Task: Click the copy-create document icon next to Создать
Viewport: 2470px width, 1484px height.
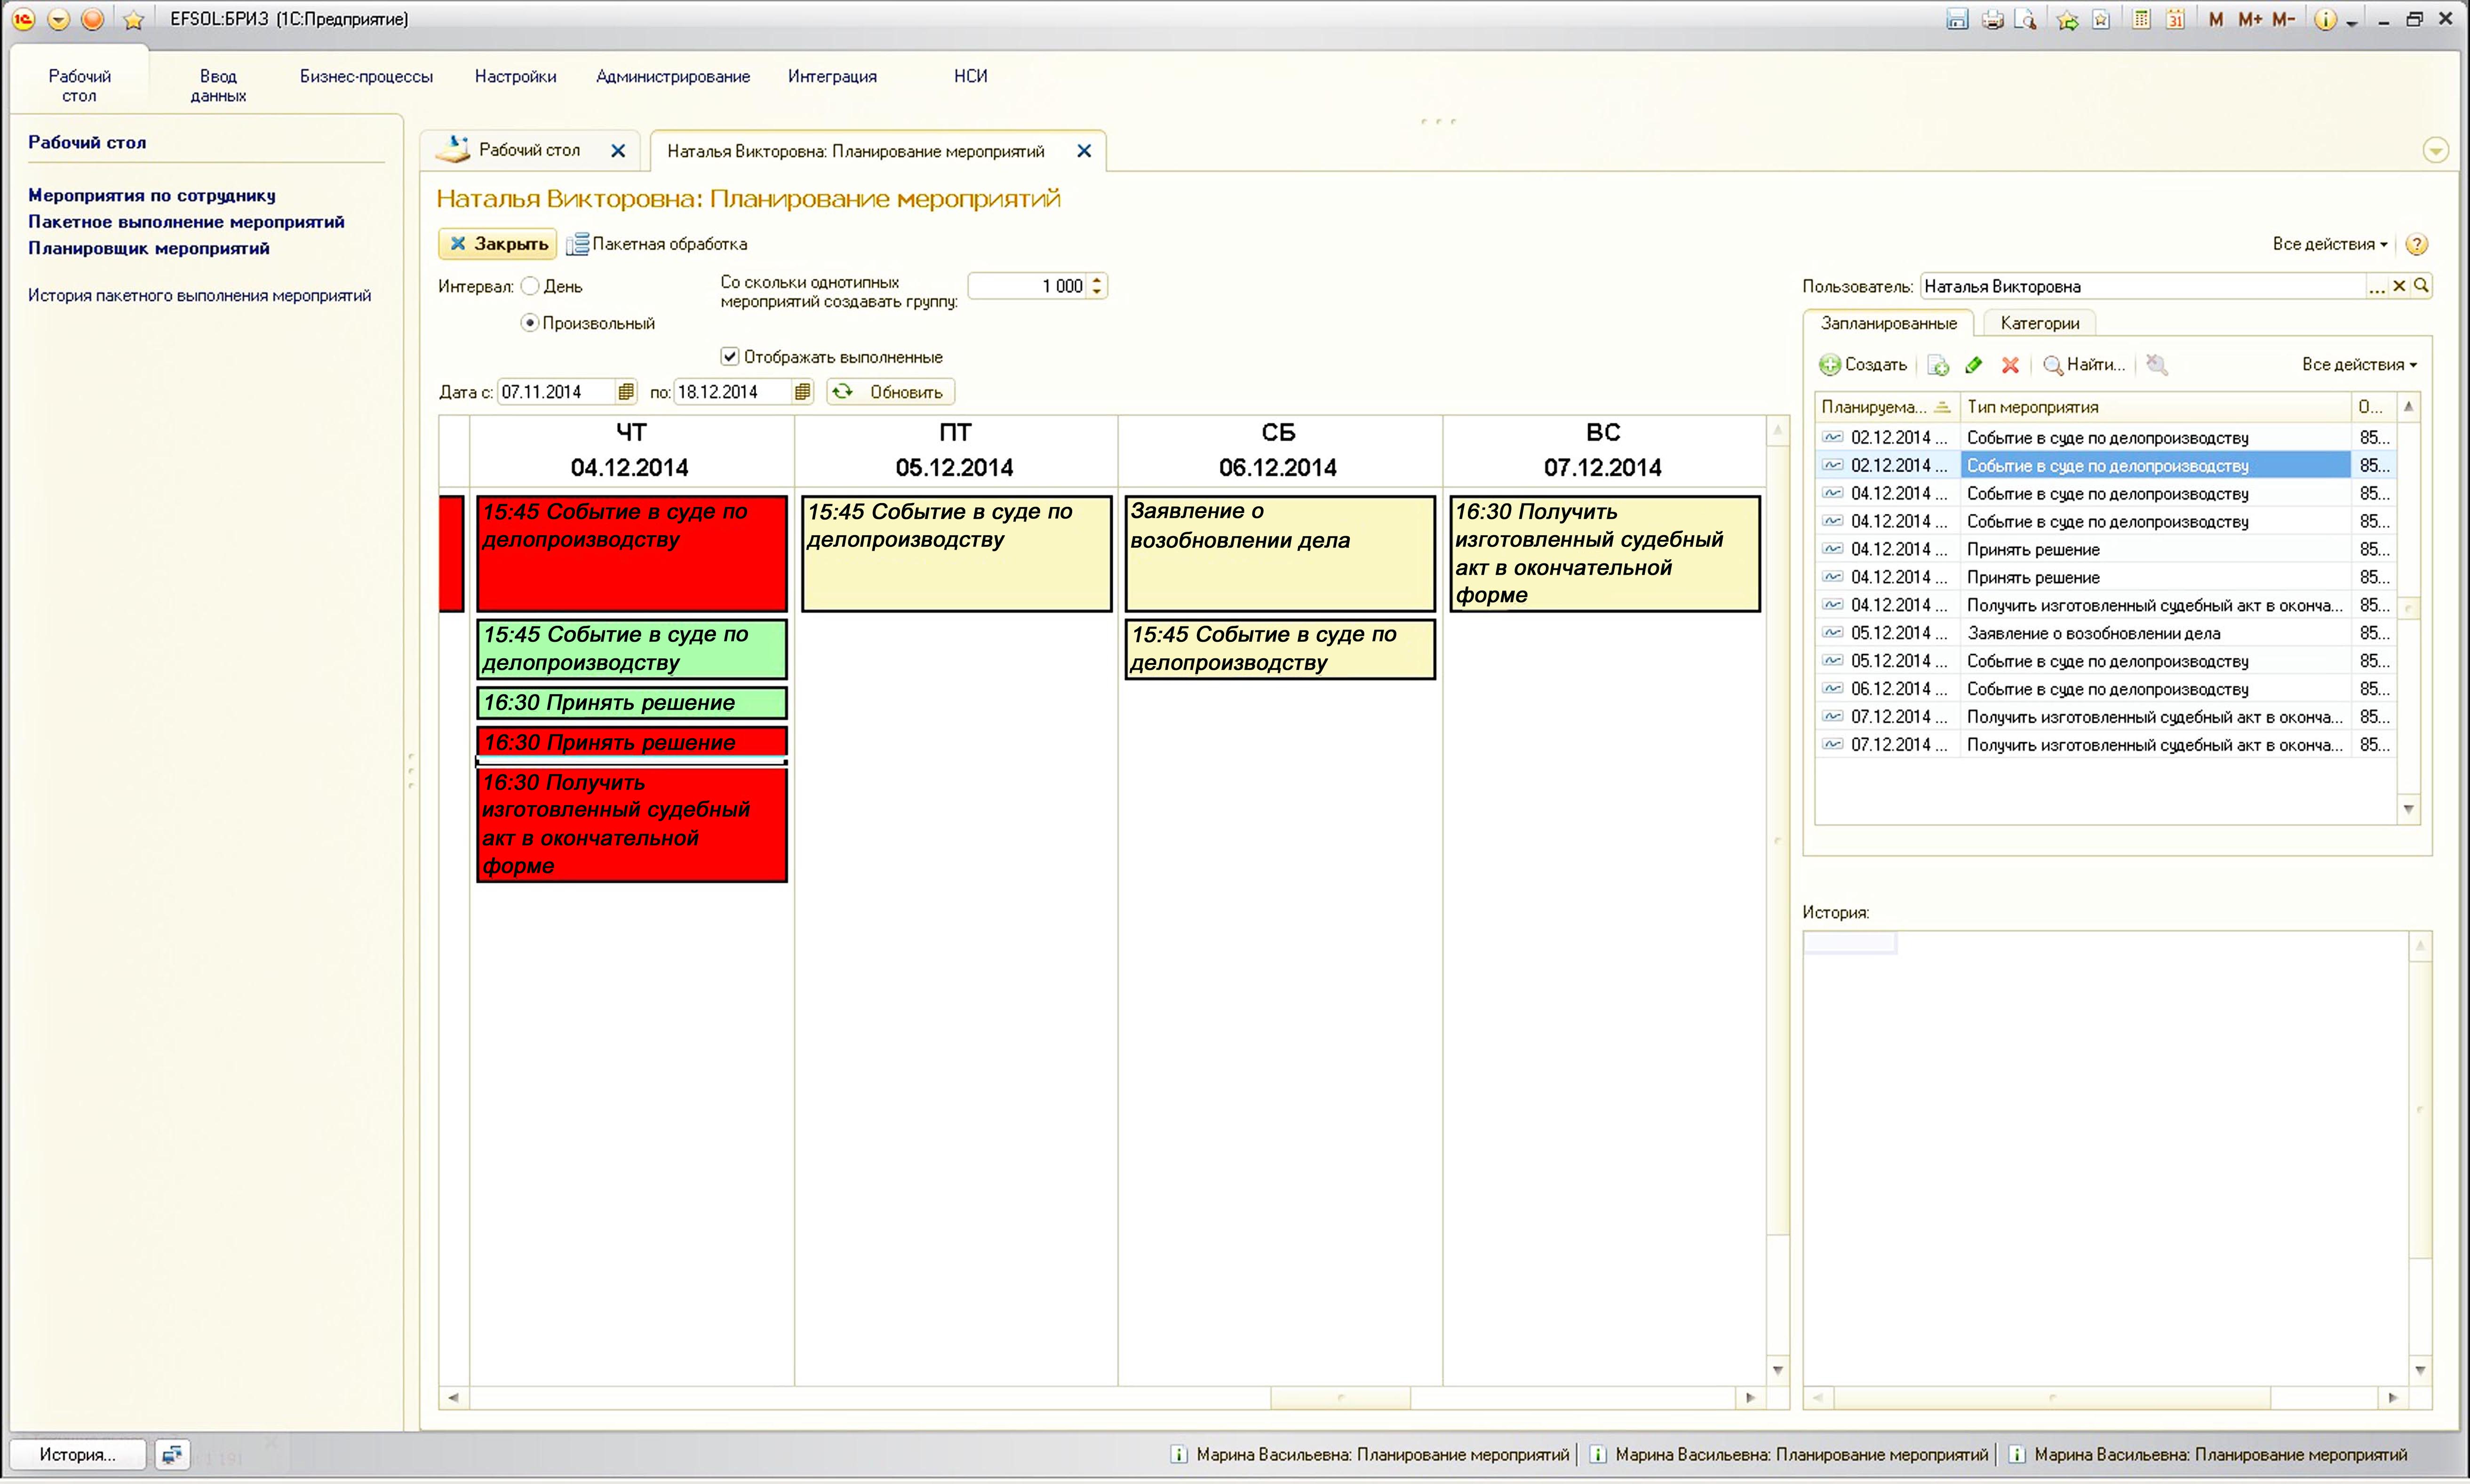Action: 1938,365
